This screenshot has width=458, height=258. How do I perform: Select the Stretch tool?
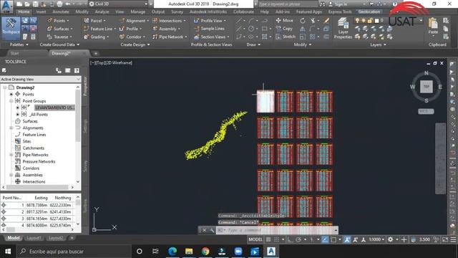pyautogui.click(x=286, y=37)
